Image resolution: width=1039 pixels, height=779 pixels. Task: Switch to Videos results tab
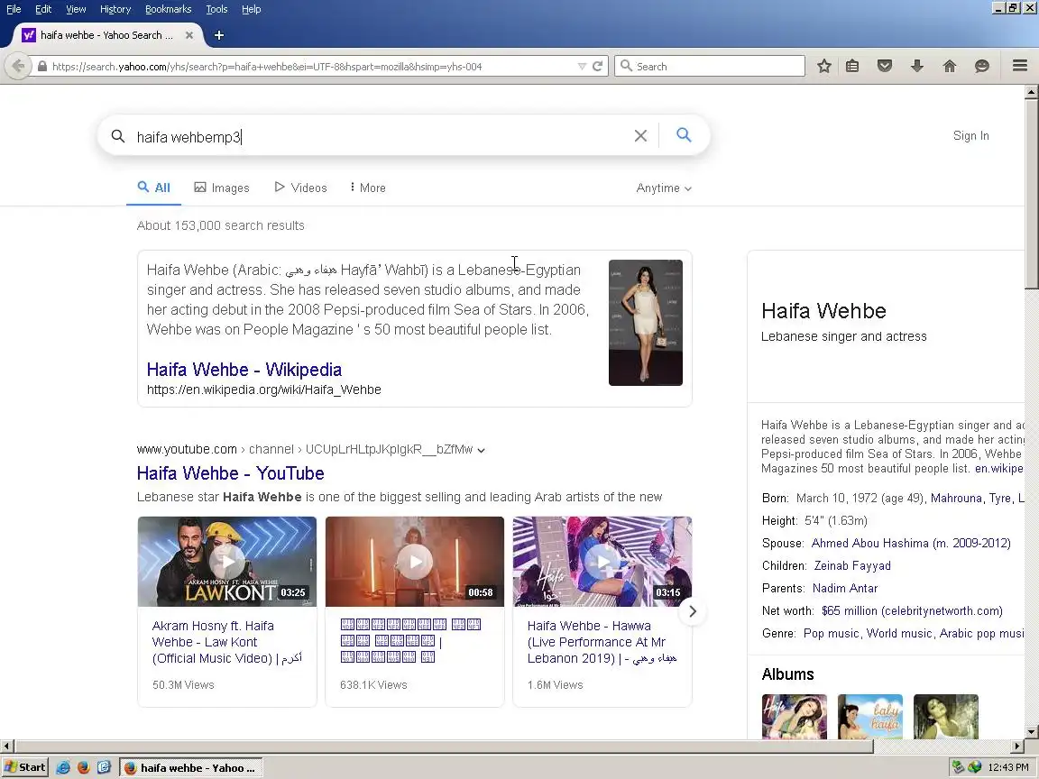300,188
